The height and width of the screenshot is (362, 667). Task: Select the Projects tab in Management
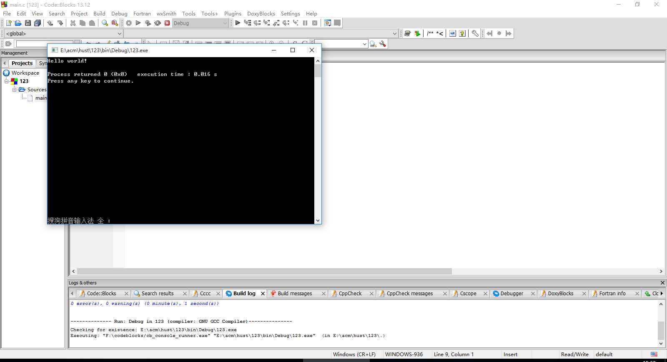coord(22,63)
